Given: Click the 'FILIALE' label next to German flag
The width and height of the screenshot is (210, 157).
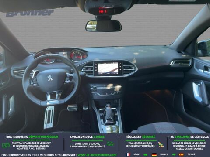Looking at the screenshot, I should coord(164,154).
